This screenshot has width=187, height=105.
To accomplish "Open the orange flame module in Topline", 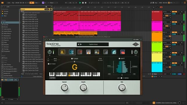I will pyautogui.click(x=88, y=52).
